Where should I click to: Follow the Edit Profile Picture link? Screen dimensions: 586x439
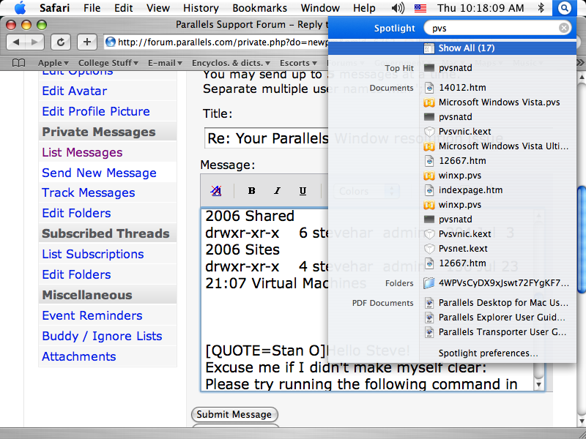point(96,111)
